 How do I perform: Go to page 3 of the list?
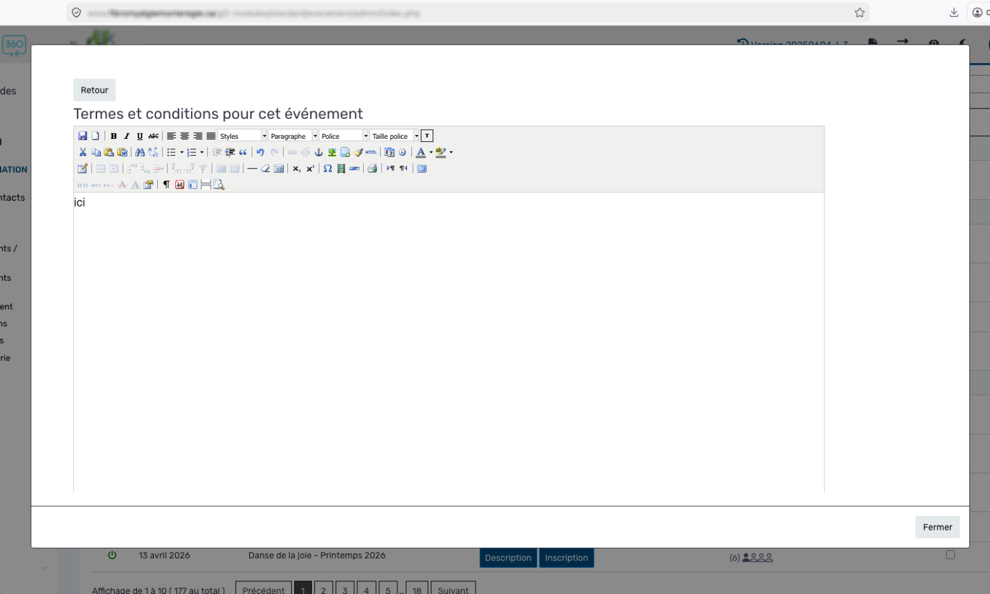pos(345,589)
